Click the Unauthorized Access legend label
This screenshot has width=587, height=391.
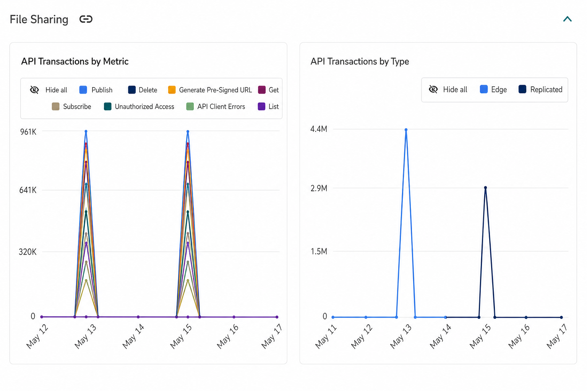tap(144, 107)
